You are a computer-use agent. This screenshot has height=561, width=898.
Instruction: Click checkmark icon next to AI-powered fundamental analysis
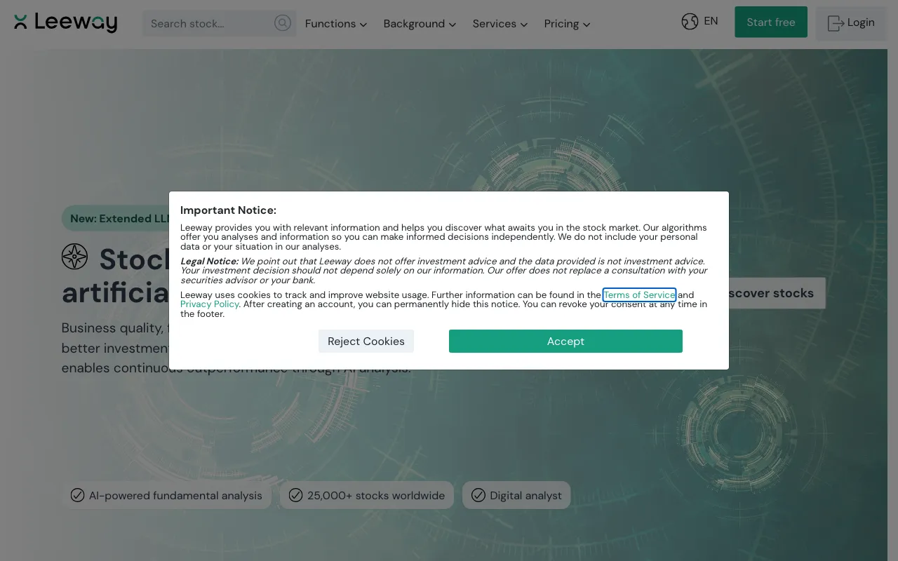point(77,495)
